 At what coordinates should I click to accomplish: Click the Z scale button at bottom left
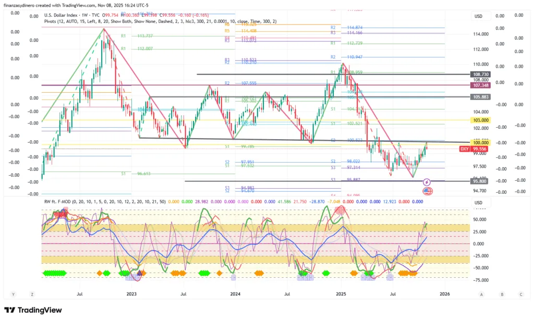(32, 294)
